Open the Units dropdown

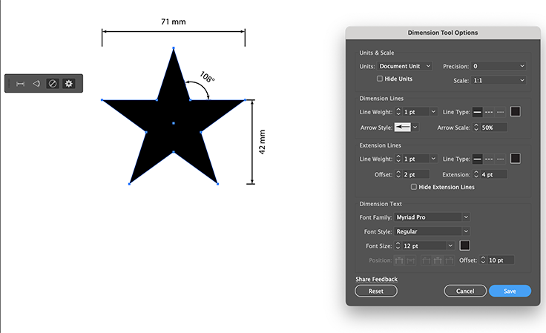[x=405, y=66]
